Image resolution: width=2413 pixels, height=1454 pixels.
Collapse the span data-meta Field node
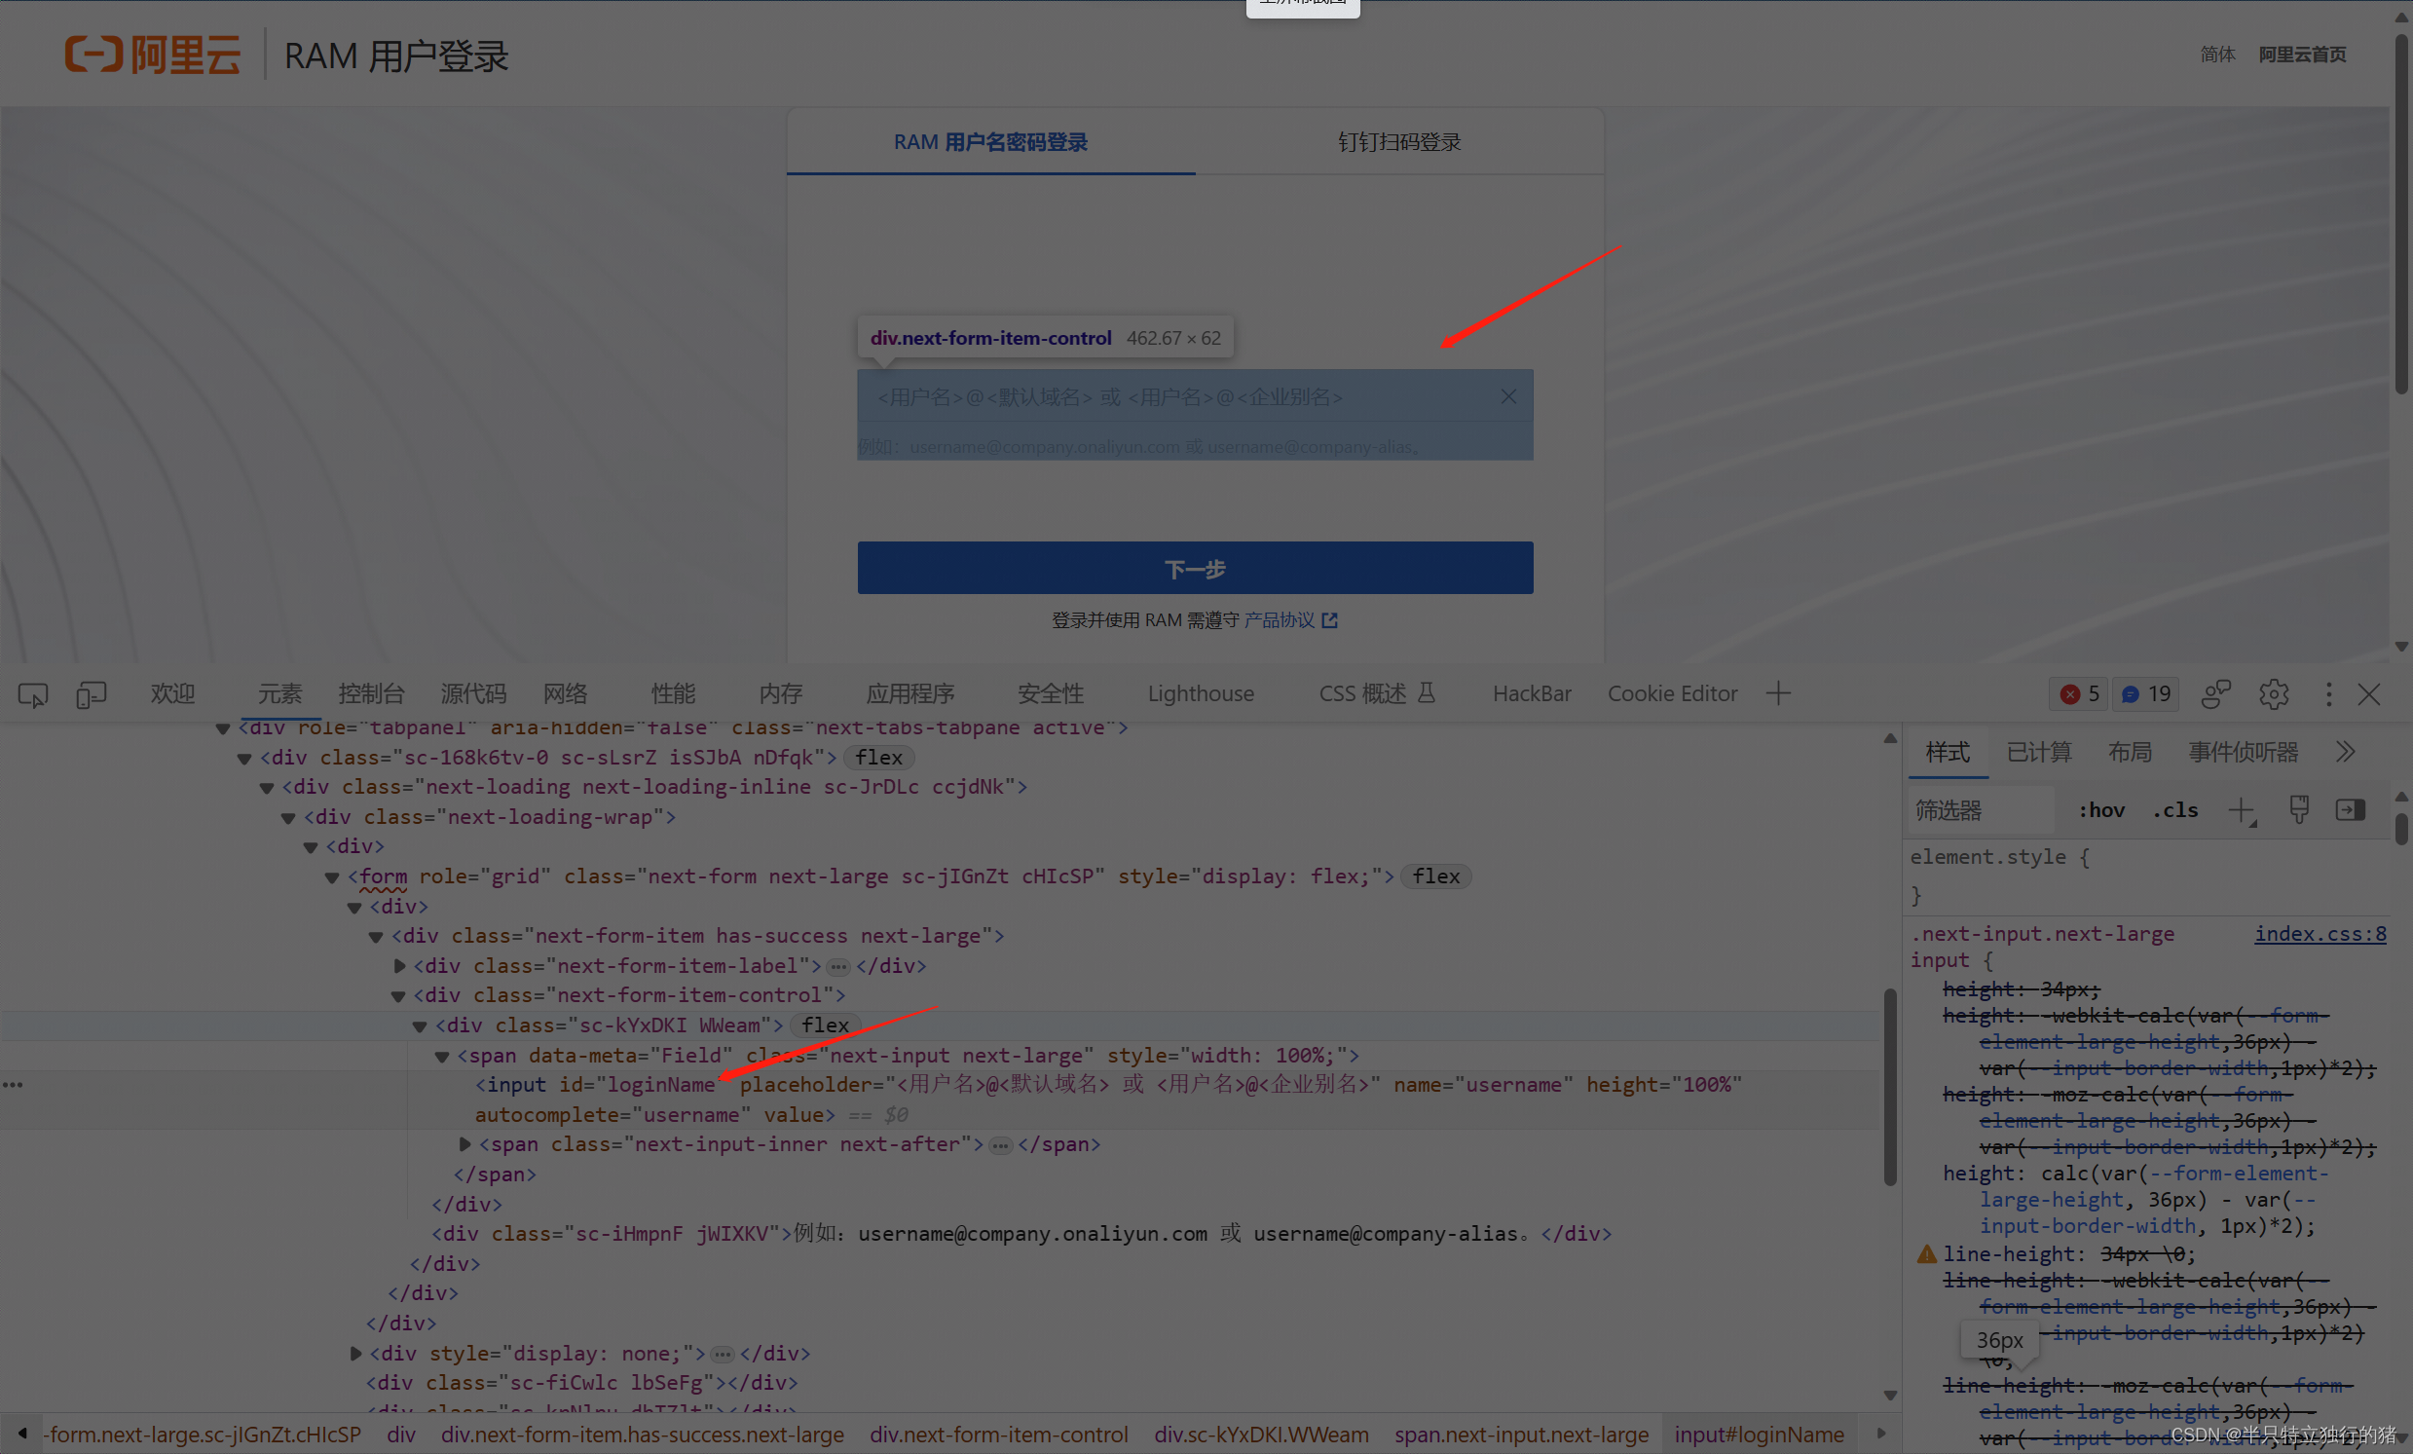coord(442,1057)
